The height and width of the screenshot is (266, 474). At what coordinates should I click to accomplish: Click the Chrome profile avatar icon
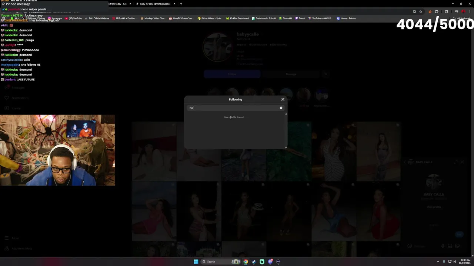pos(463,11)
